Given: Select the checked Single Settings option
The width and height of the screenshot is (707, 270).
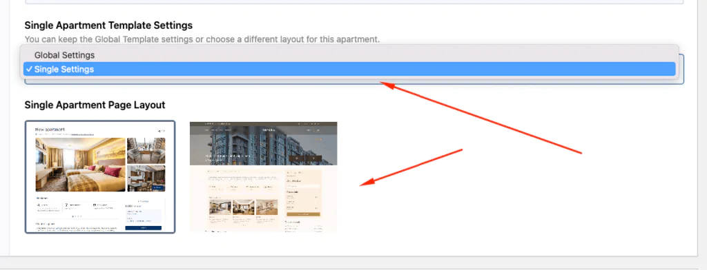Looking at the screenshot, I should [349, 69].
